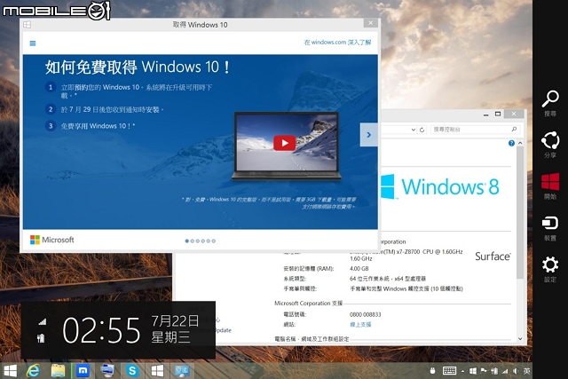Screen dimensions: 568x379
Task: Minimize the System window
Action: (x=485, y=114)
